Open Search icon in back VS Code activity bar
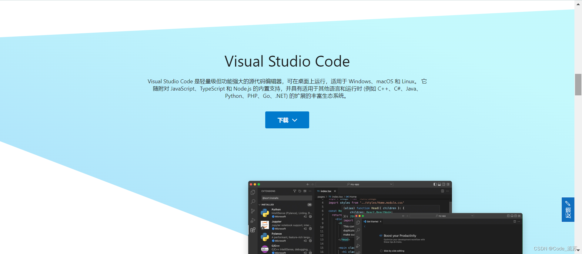 253,202
